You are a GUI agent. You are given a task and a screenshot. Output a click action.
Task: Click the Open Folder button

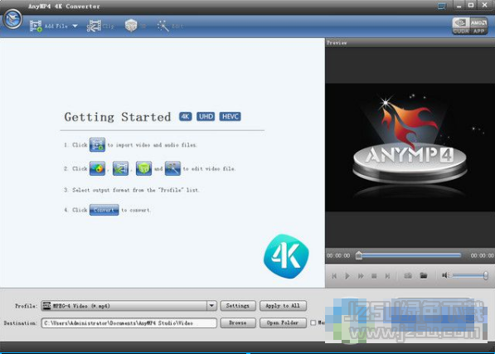[x=283, y=322]
